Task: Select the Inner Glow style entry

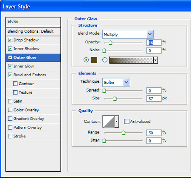Action: tap(33, 66)
